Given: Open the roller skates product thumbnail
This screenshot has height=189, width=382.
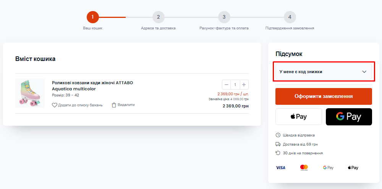Looking at the screenshot, I should point(30,93).
